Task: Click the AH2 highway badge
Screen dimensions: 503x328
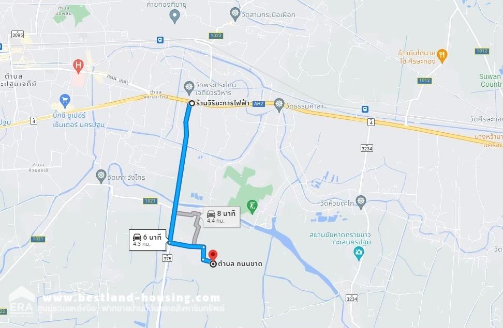Action: [x=259, y=104]
